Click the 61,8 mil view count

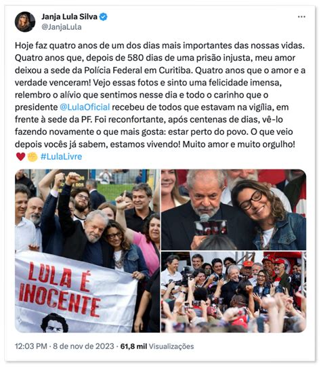point(133,346)
